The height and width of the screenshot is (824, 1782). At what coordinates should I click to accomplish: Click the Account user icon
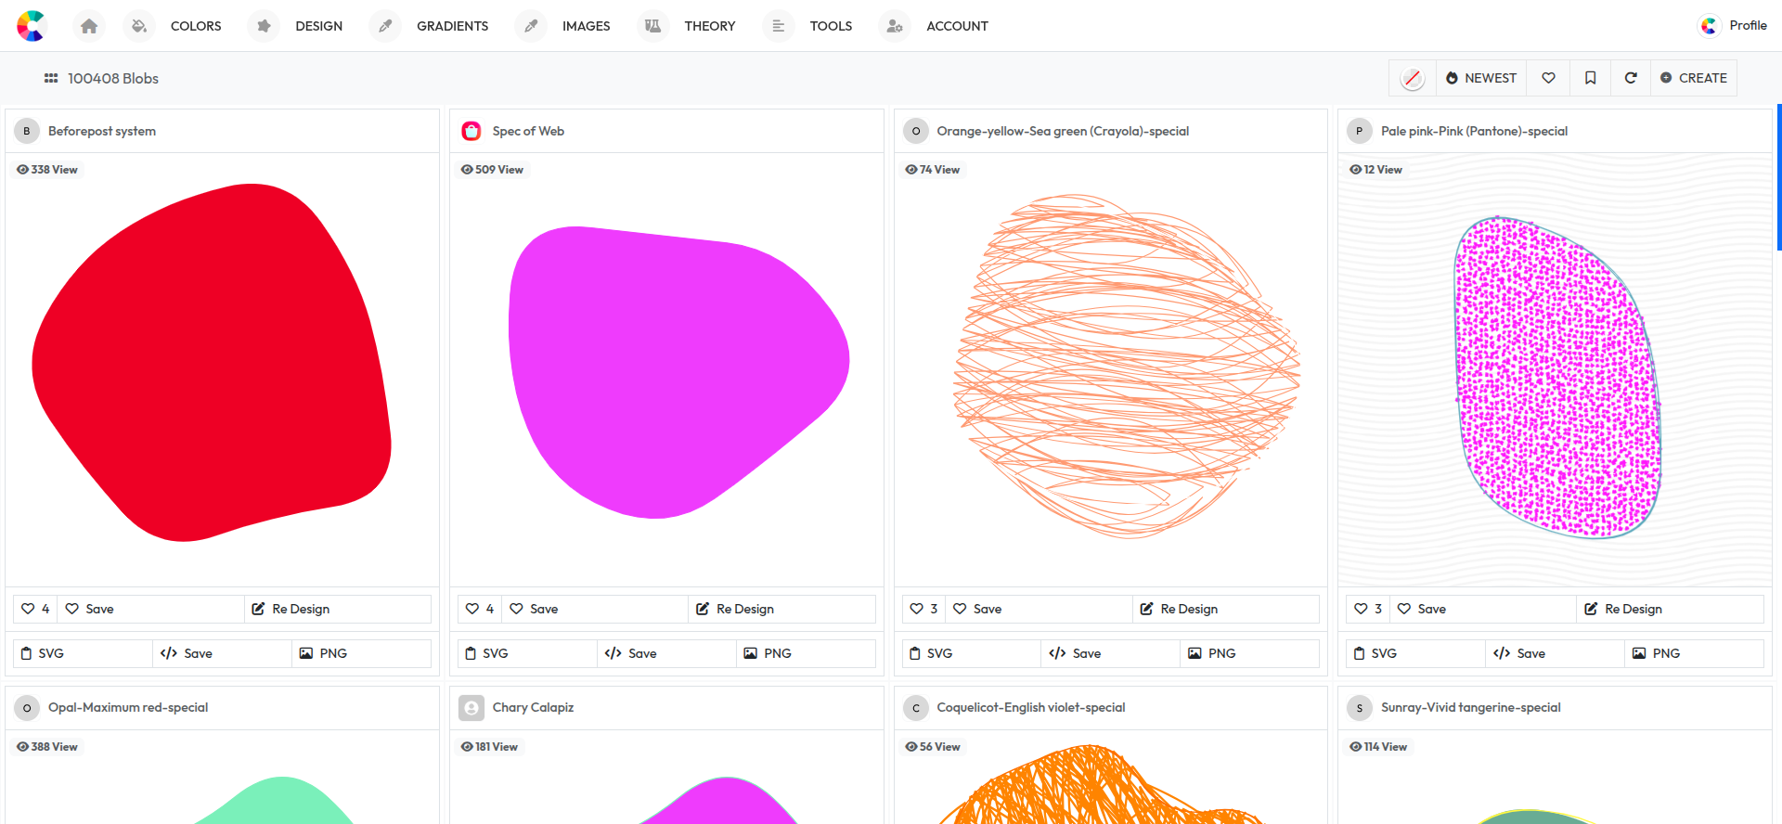(895, 26)
